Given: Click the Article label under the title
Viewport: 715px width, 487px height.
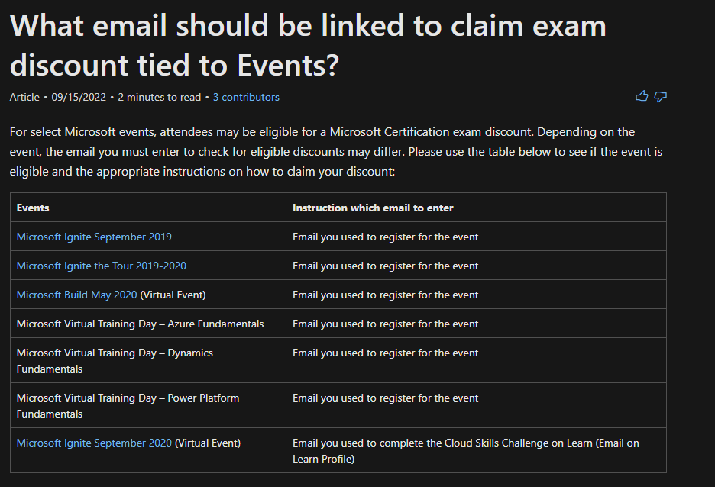Looking at the screenshot, I should 24,97.
